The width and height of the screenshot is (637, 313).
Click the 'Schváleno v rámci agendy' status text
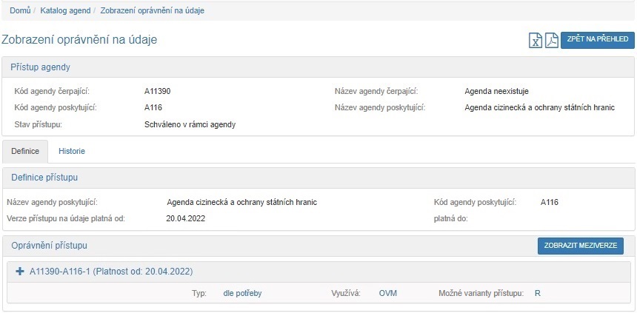pos(190,124)
